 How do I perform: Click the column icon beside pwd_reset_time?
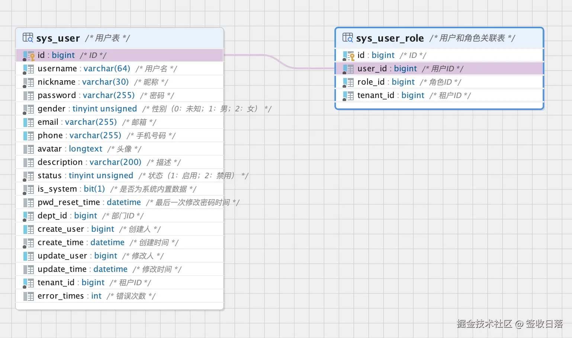(x=29, y=203)
